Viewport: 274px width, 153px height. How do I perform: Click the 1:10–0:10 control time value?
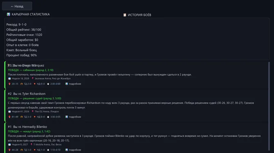click(x=55, y=150)
